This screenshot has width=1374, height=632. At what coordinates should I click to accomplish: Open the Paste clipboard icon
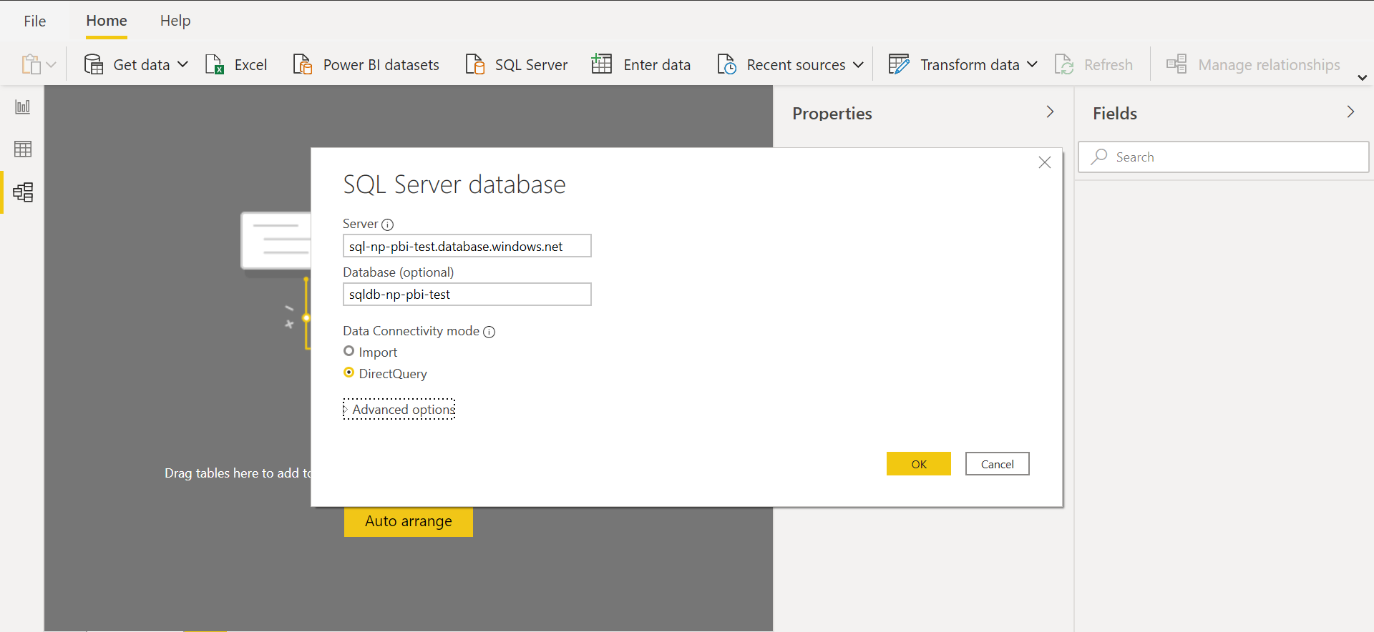click(x=31, y=64)
